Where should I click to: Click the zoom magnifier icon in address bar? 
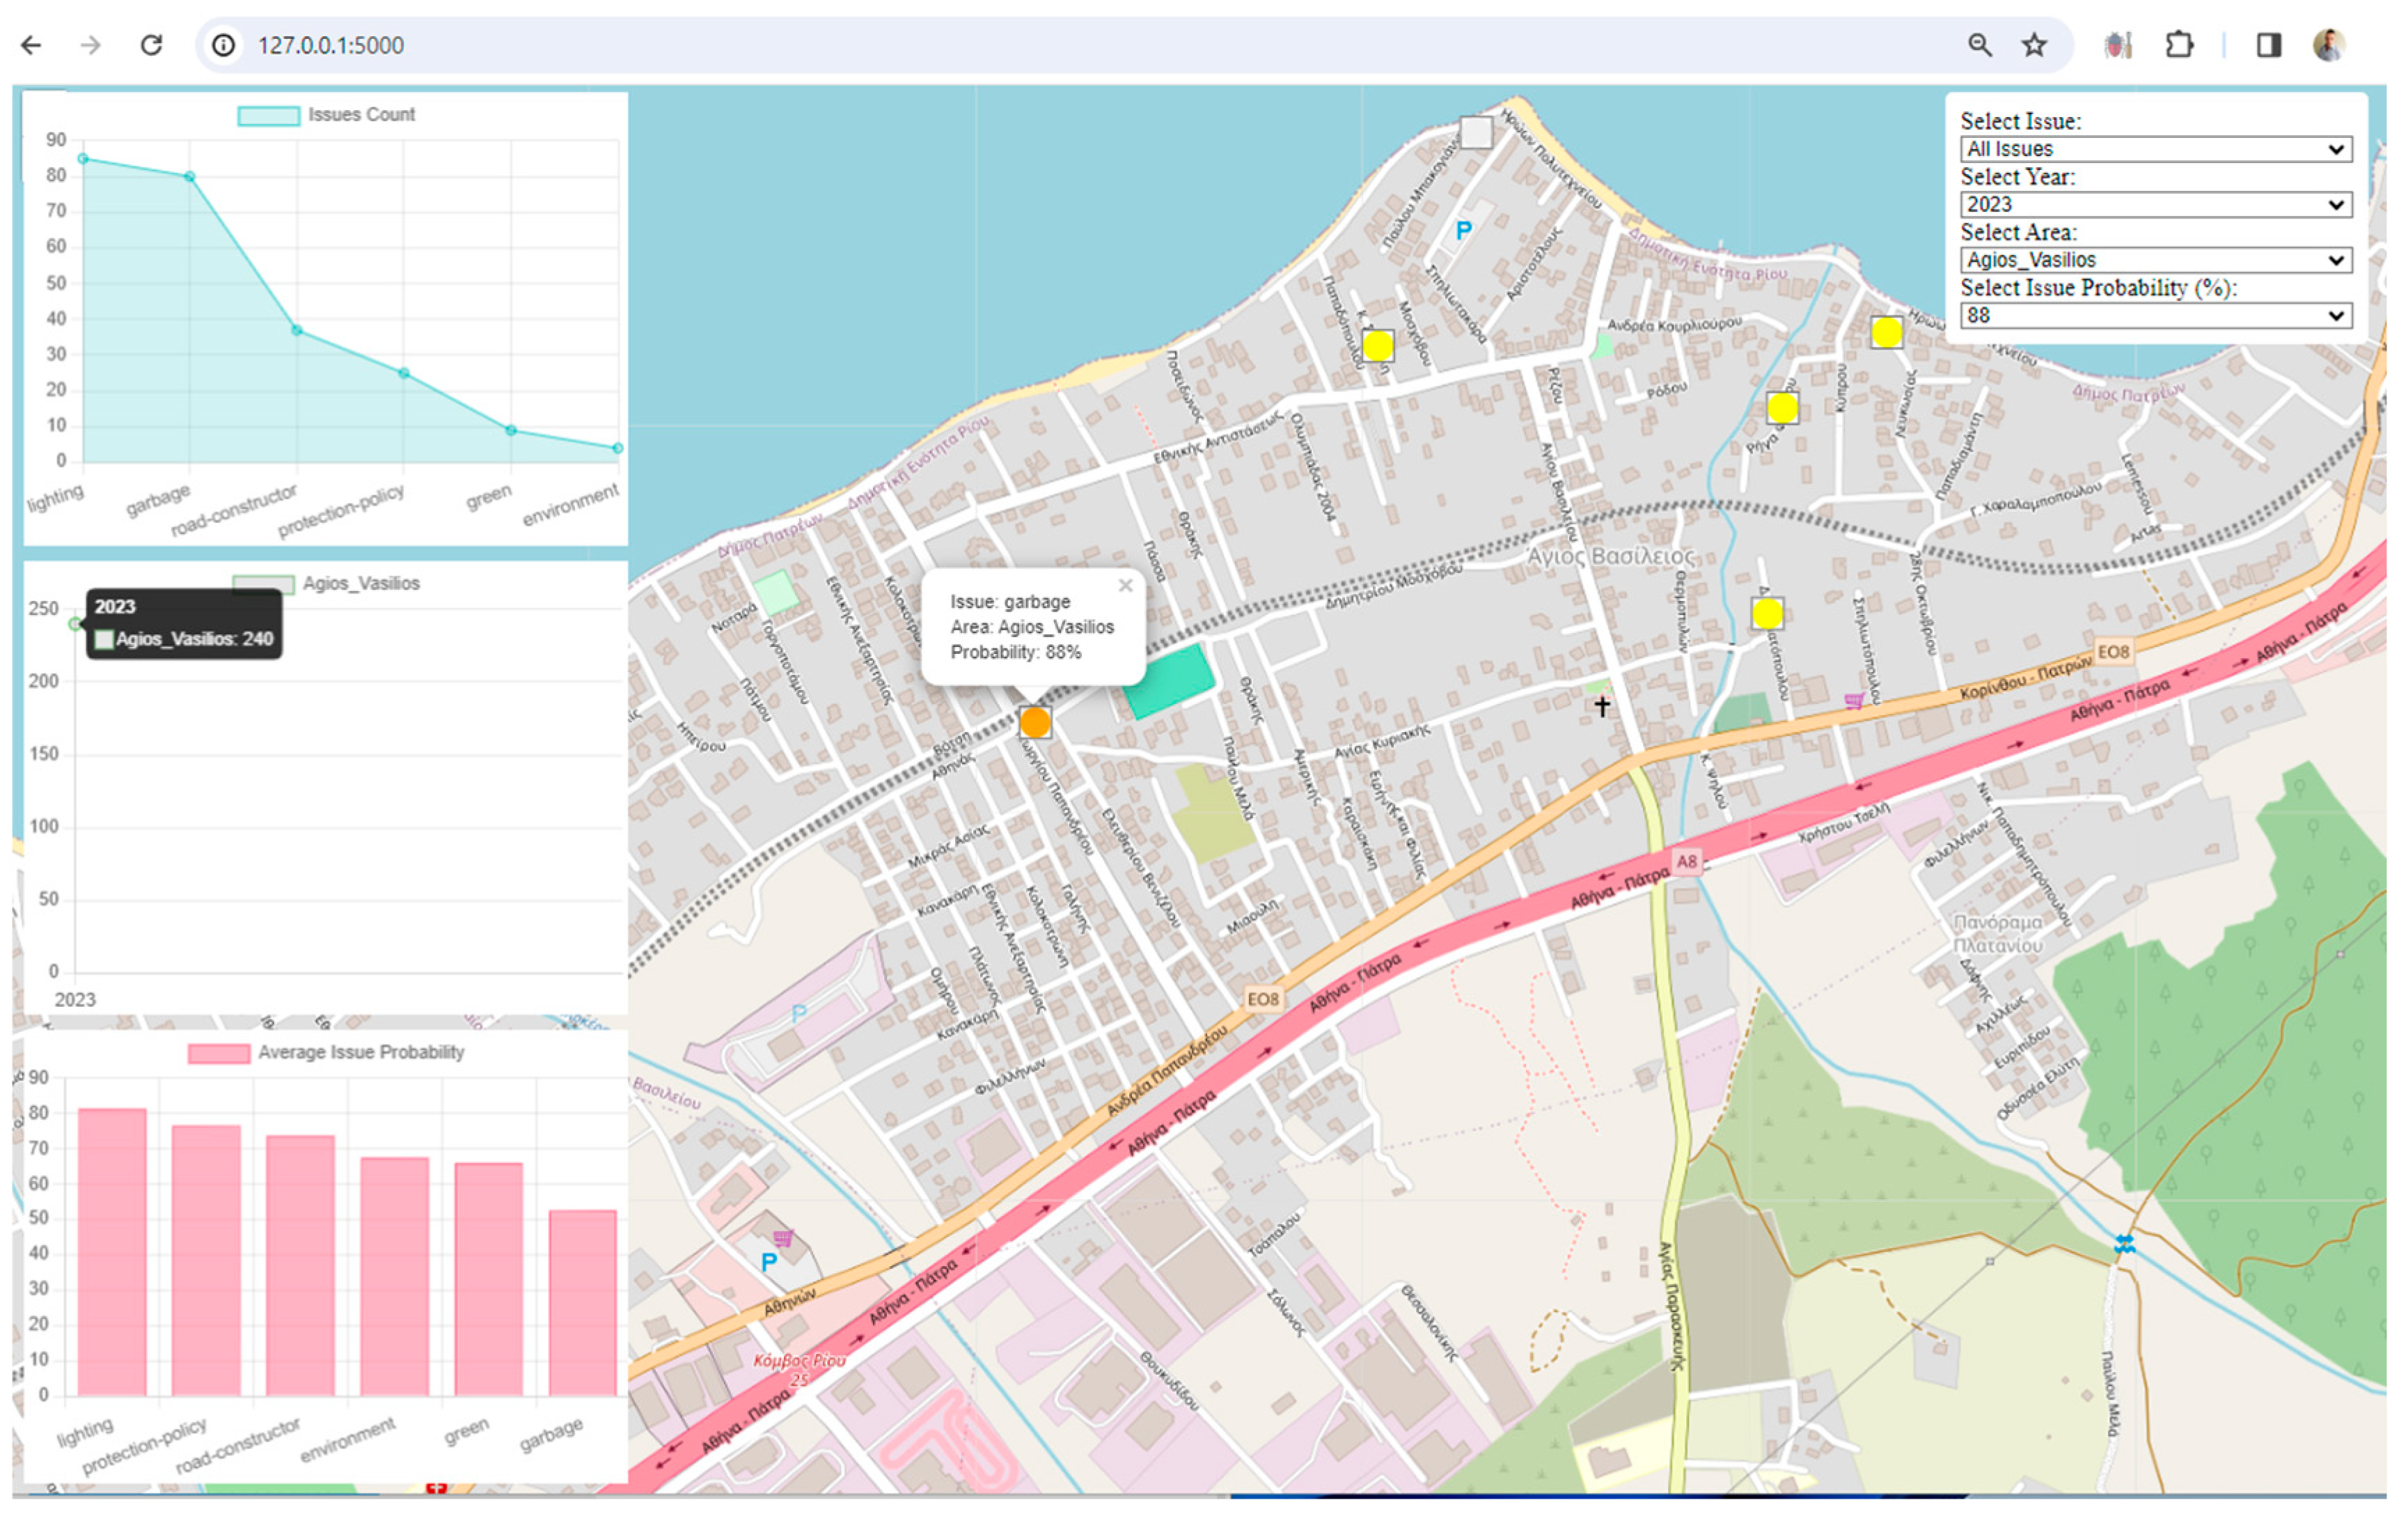[1979, 45]
